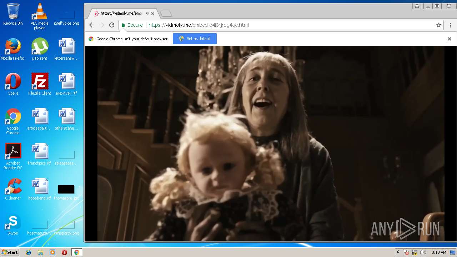Open the volume control in tray
Screen dimensions: 457x257
point(423,252)
